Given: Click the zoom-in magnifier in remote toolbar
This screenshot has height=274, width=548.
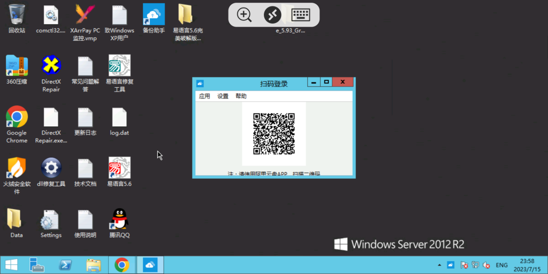Looking at the screenshot, I should (x=244, y=14).
